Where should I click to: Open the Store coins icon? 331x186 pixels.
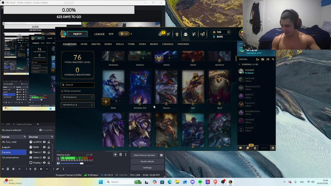click(x=202, y=34)
